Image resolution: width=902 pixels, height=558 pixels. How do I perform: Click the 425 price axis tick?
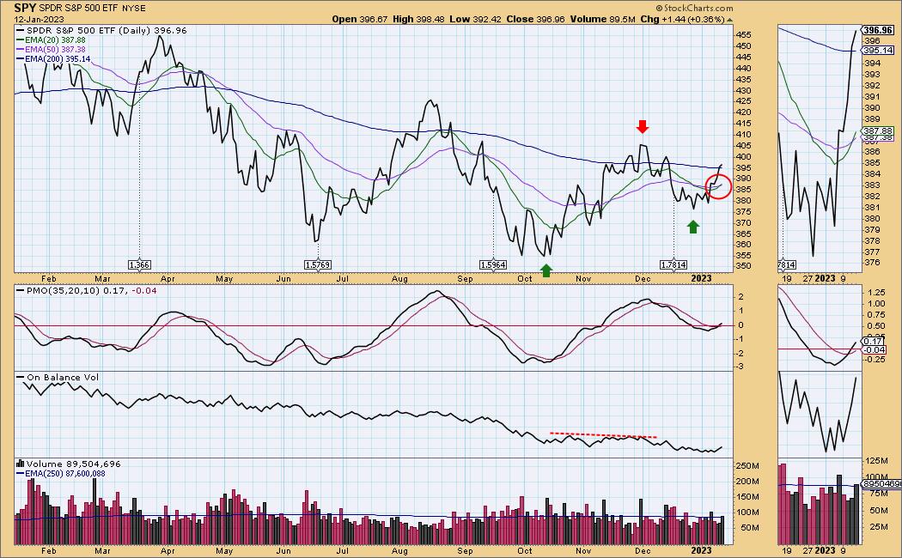pyautogui.click(x=743, y=101)
